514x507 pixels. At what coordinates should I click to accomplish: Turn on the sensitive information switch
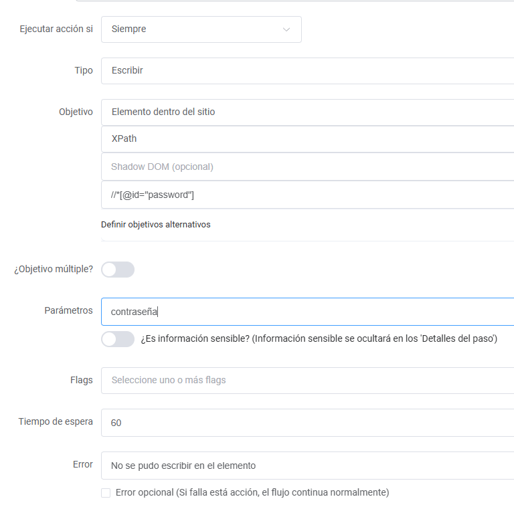[118, 339]
